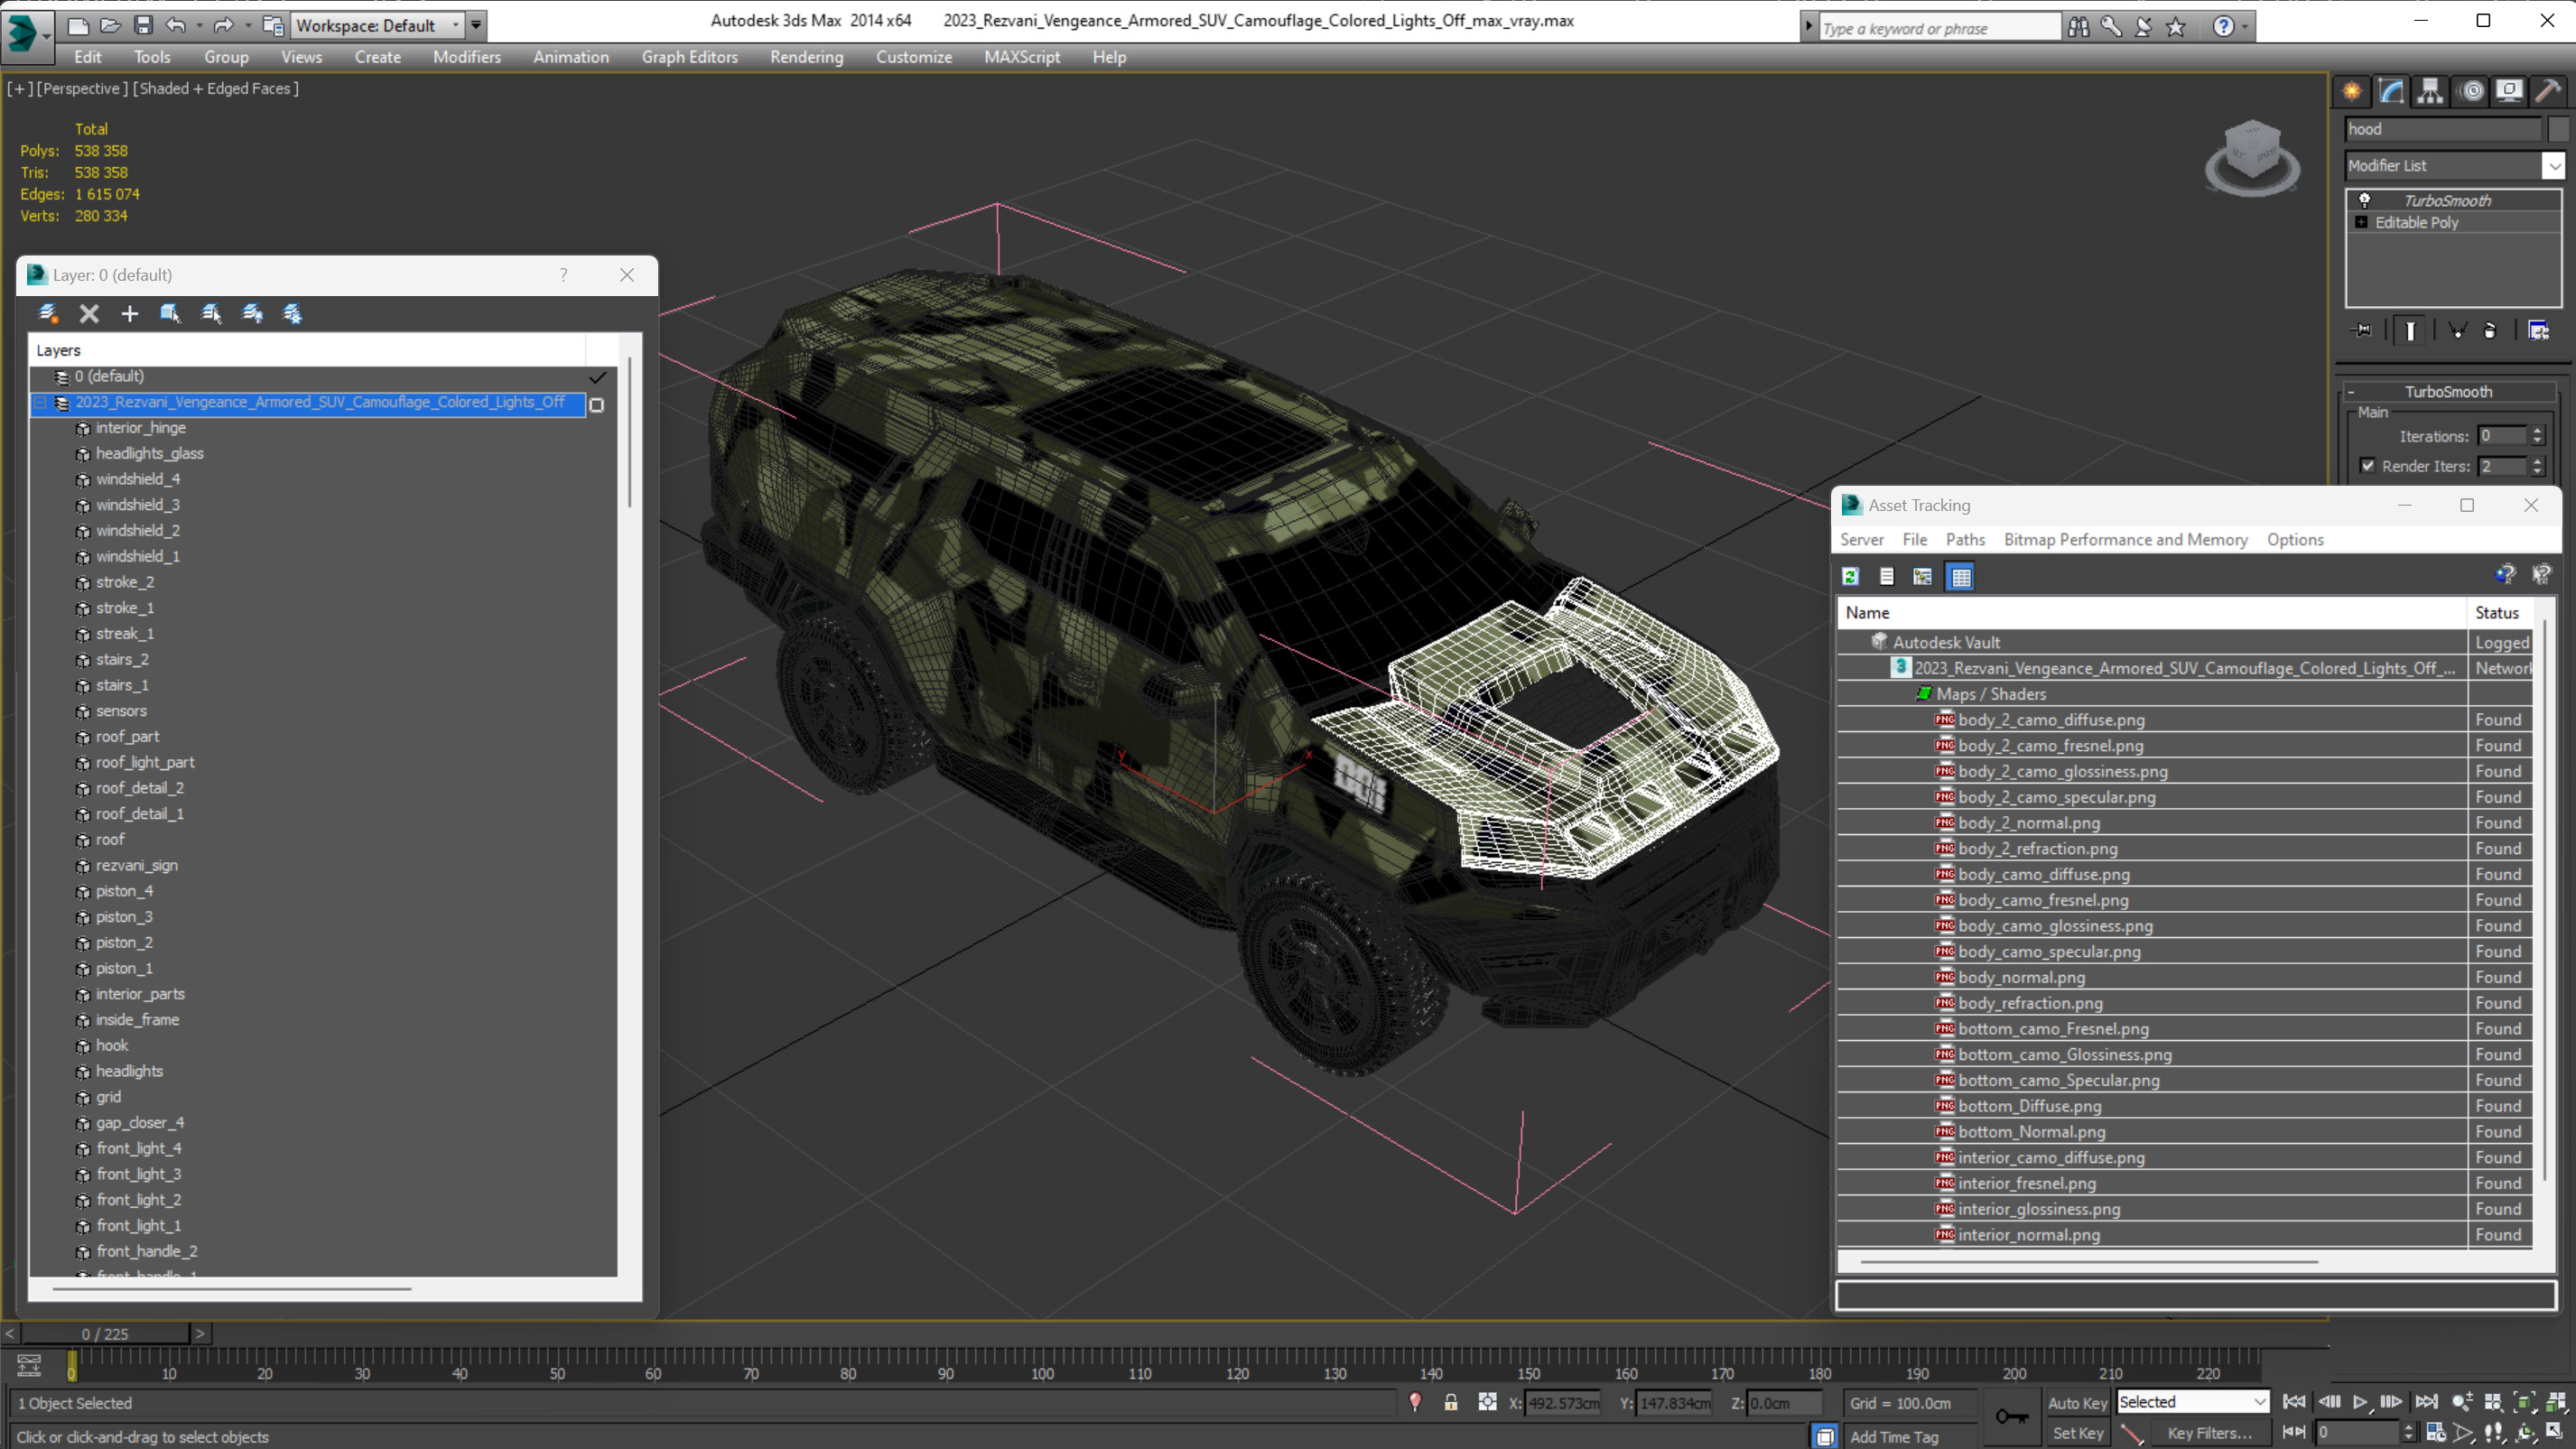Image resolution: width=2576 pixels, height=1449 pixels.
Task: Collapse the Rezvani layer tree expander
Action: pos(41,402)
